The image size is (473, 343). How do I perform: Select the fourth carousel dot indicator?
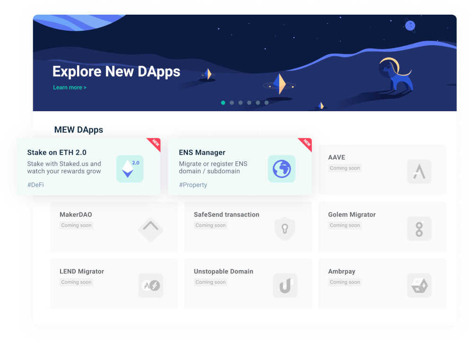(249, 103)
